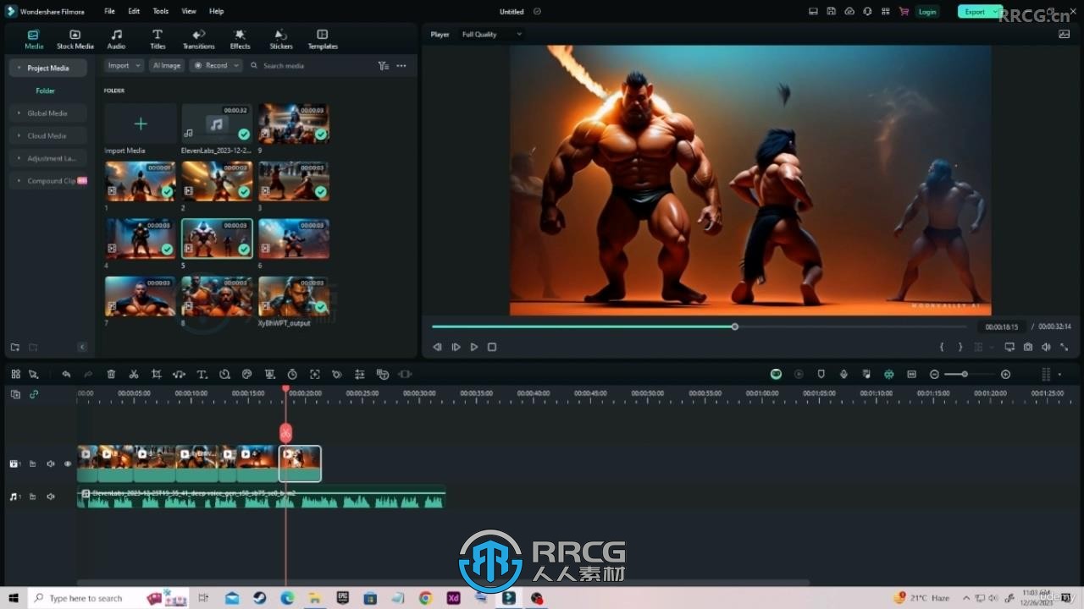
Task: Split clip with the scissors tool
Action: 134,374
